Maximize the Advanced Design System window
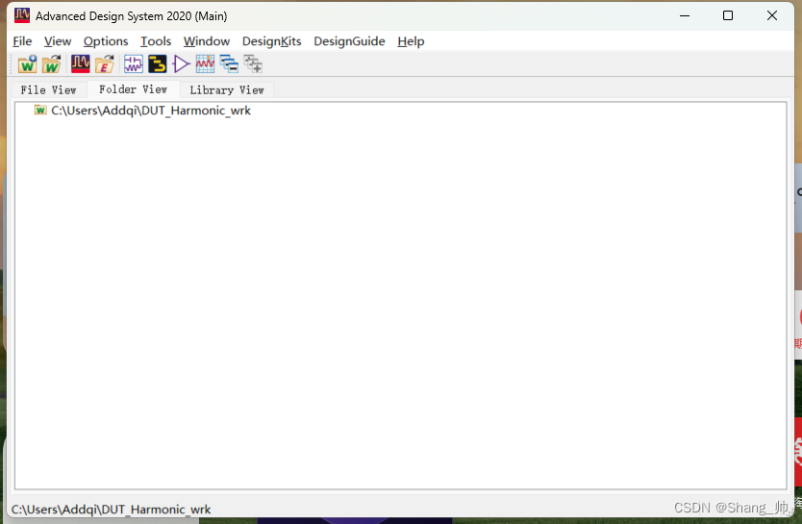The width and height of the screenshot is (802, 524). click(x=728, y=15)
